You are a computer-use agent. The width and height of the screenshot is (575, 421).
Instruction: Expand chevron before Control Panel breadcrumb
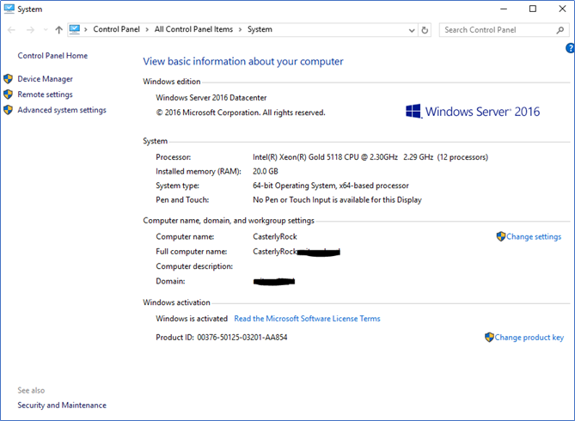click(x=86, y=30)
